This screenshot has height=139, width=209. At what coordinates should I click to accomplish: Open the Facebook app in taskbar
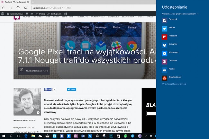click(62, 136)
